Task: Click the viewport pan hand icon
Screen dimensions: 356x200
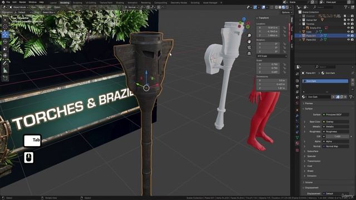Action: pyautogui.click(x=249, y=42)
